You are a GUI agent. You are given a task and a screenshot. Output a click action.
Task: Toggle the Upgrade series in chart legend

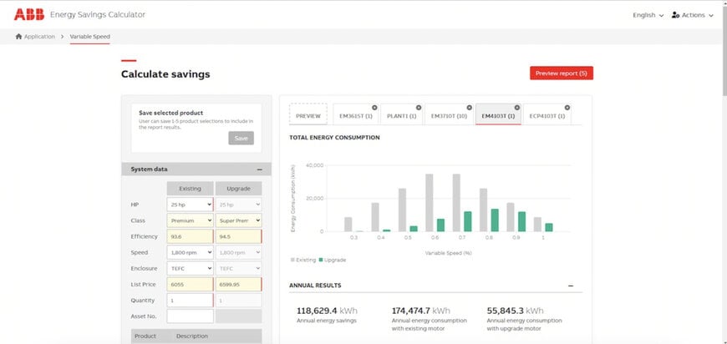333,261
